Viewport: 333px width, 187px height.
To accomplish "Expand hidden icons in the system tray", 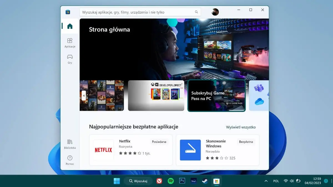I will [266, 181].
